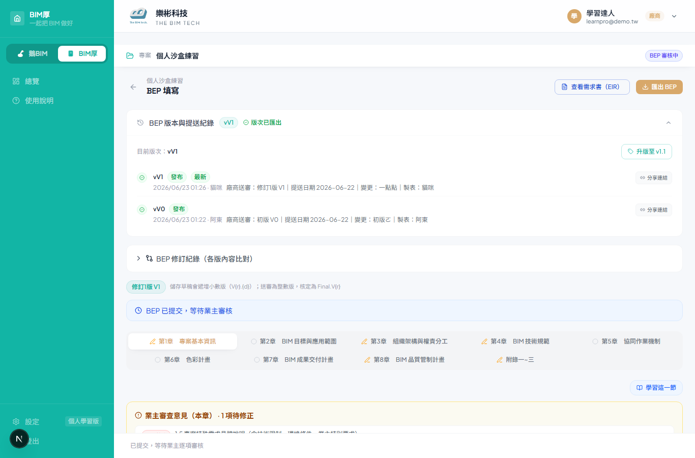Click the 廠商 role badge

655,16
